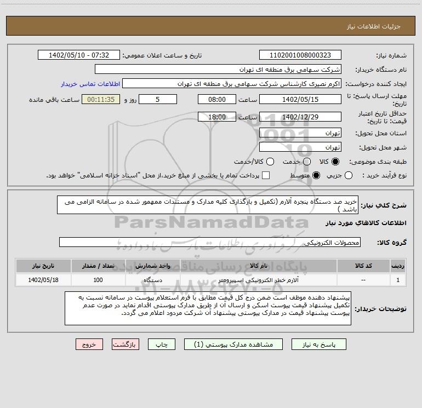Toggle the اسناد خزانه اسلامی payment checkbox
The height and width of the screenshot is (408, 422).
pos(266,175)
